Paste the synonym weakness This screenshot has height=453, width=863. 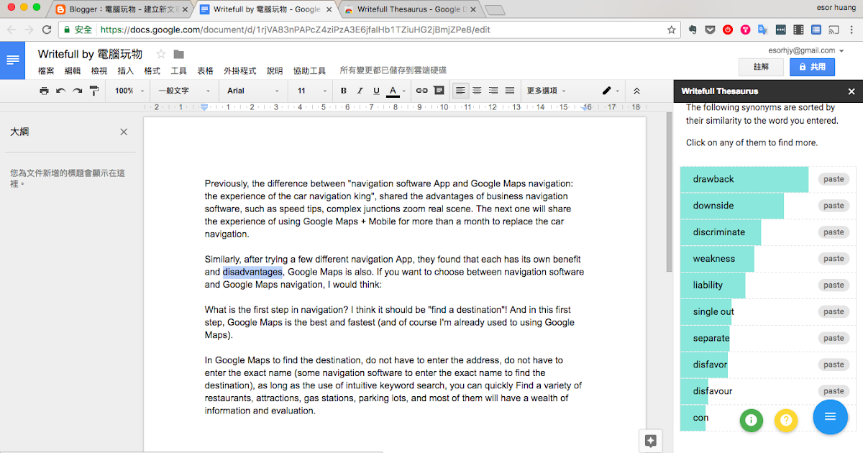pyautogui.click(x=834, y=259)
